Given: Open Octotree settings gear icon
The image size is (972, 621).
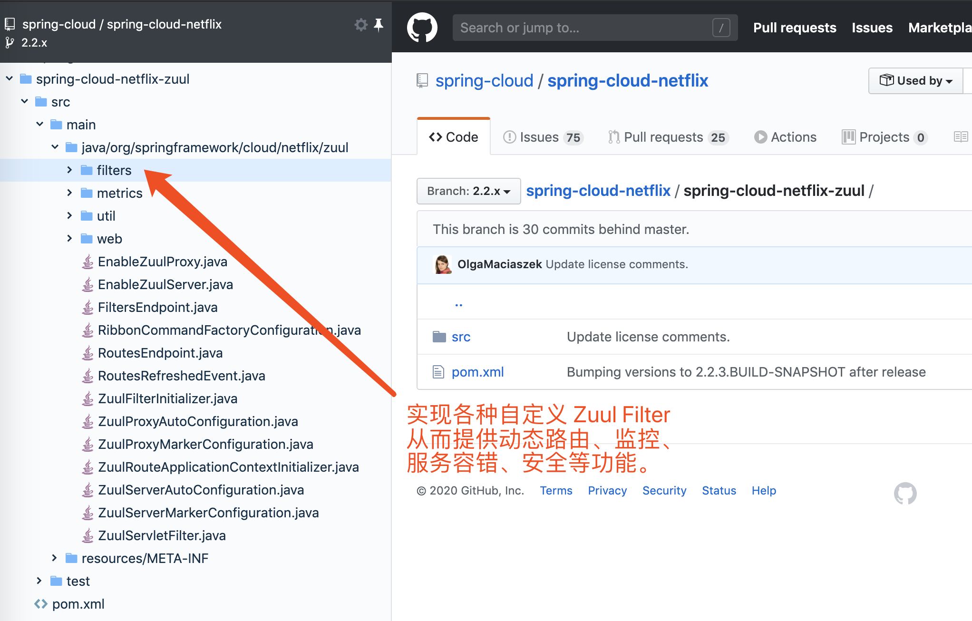Looking at the screenshot, I should [361, 25].
